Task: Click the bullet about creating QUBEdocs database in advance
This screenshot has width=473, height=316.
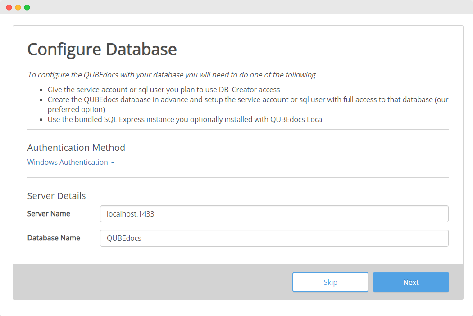Action: [248, 104]
